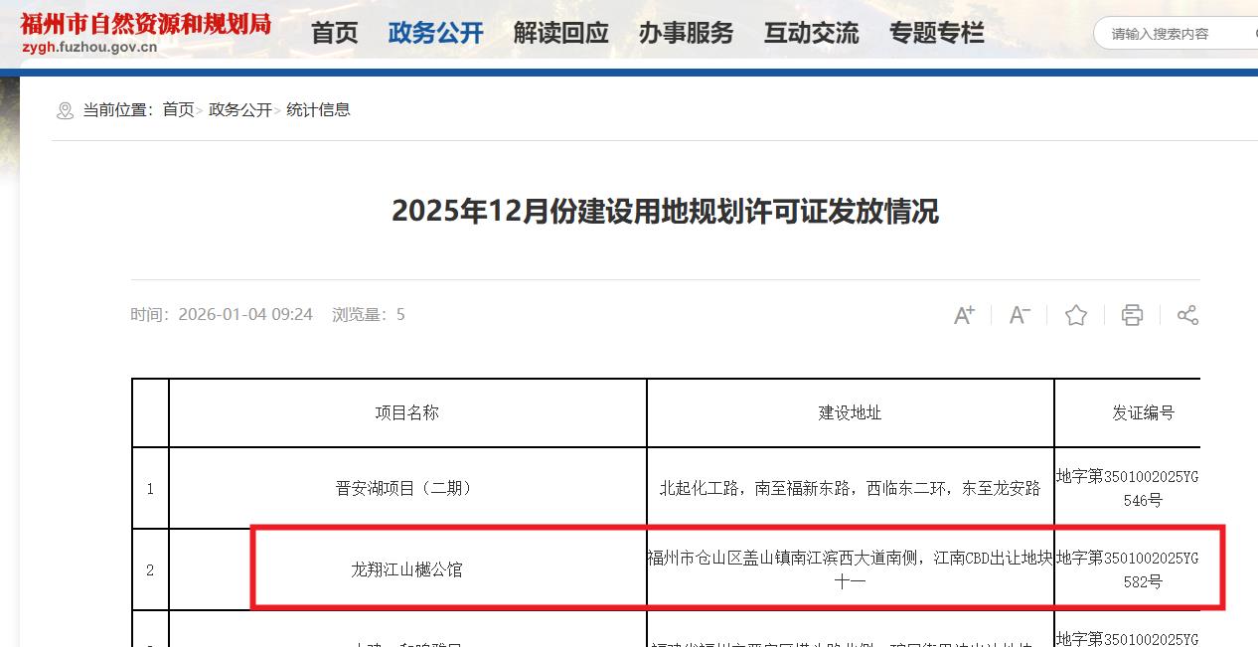Go to the 解读回应 section
Viewport: 1258px width, 647px height.
[560, 33]
